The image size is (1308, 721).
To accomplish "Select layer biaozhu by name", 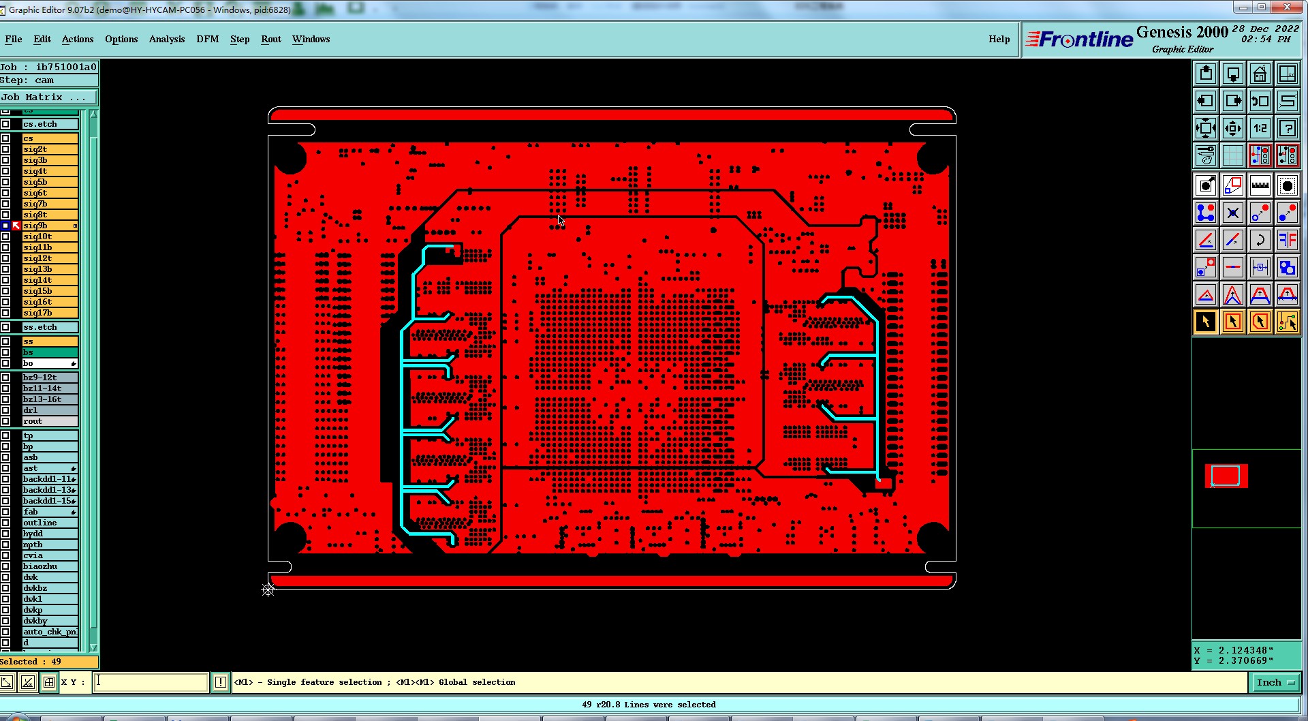I will 50,566.
